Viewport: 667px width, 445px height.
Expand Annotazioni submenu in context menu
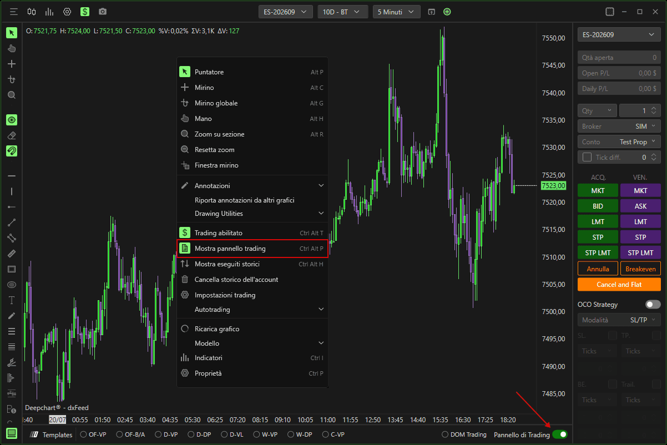[252, 186]
